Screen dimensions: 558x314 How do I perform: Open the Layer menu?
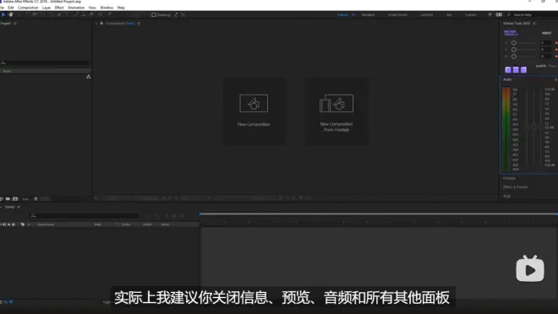(46, 8)
